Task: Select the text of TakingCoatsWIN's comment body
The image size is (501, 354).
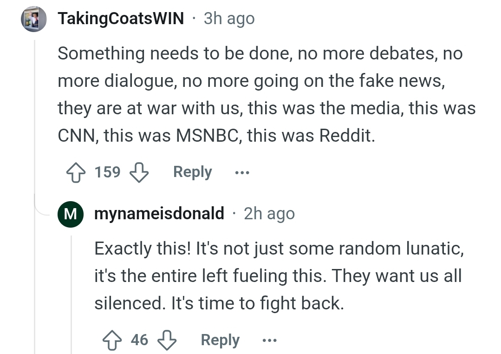Action: (x=267, y=95)
